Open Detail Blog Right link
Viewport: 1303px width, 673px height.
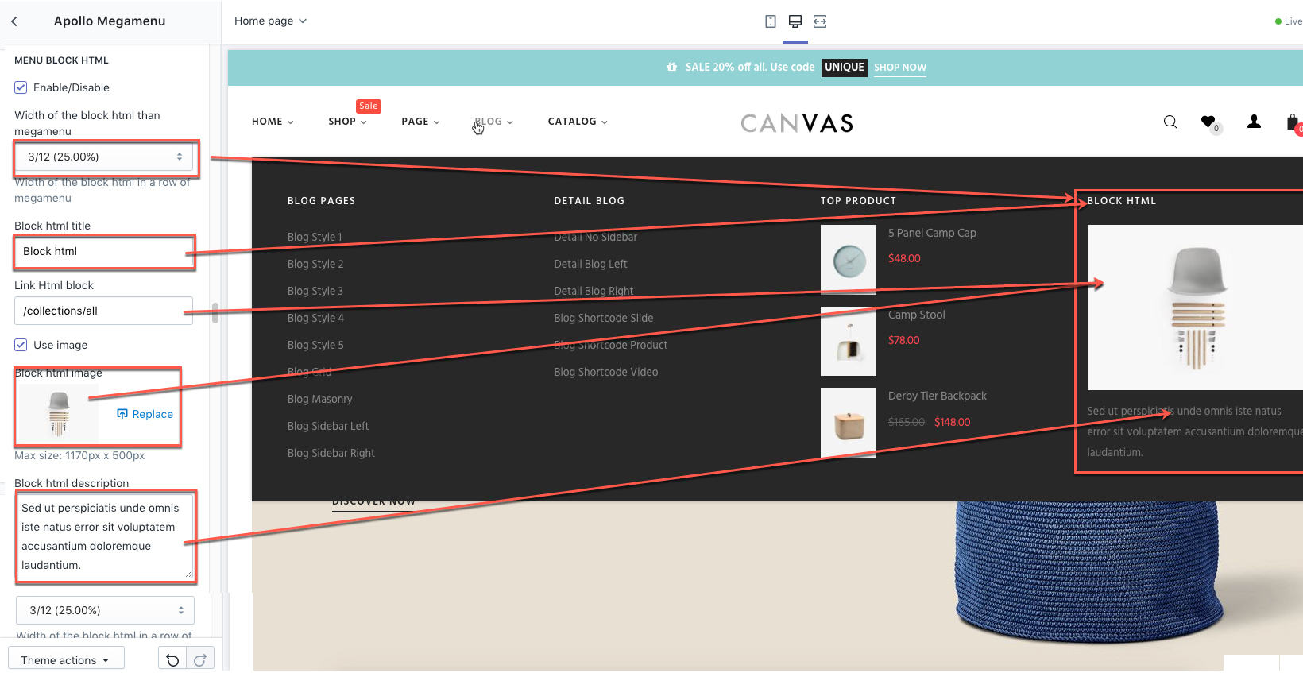click(594, 291)
